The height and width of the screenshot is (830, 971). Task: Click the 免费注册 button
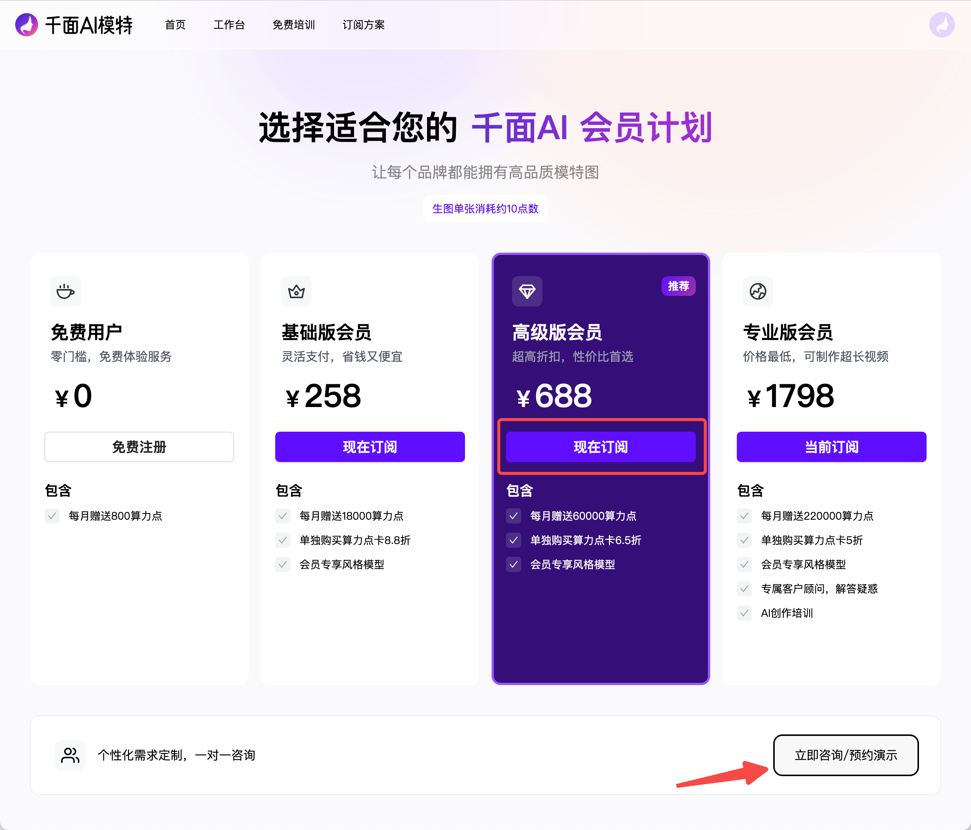[139, 447]
